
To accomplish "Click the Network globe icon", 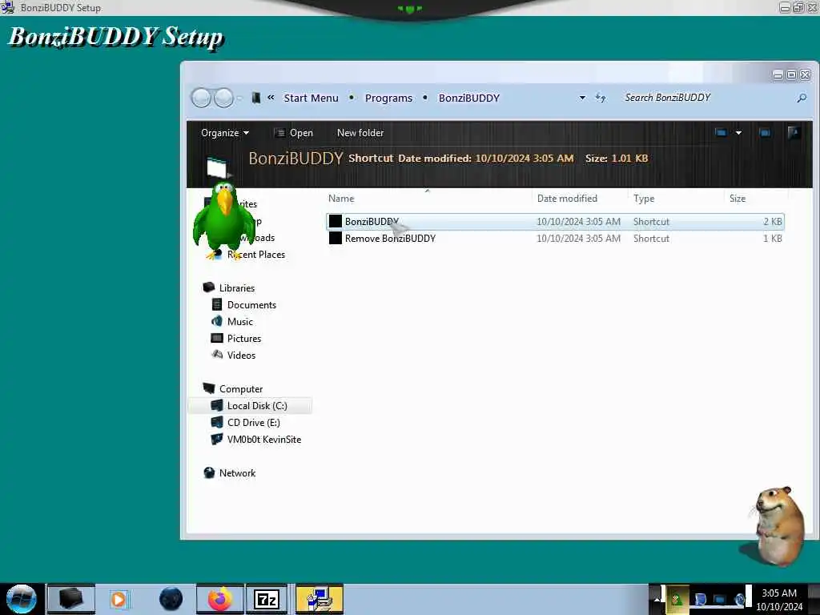I will [209, 472].
